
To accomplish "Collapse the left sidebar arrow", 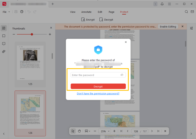I will 4,134.
